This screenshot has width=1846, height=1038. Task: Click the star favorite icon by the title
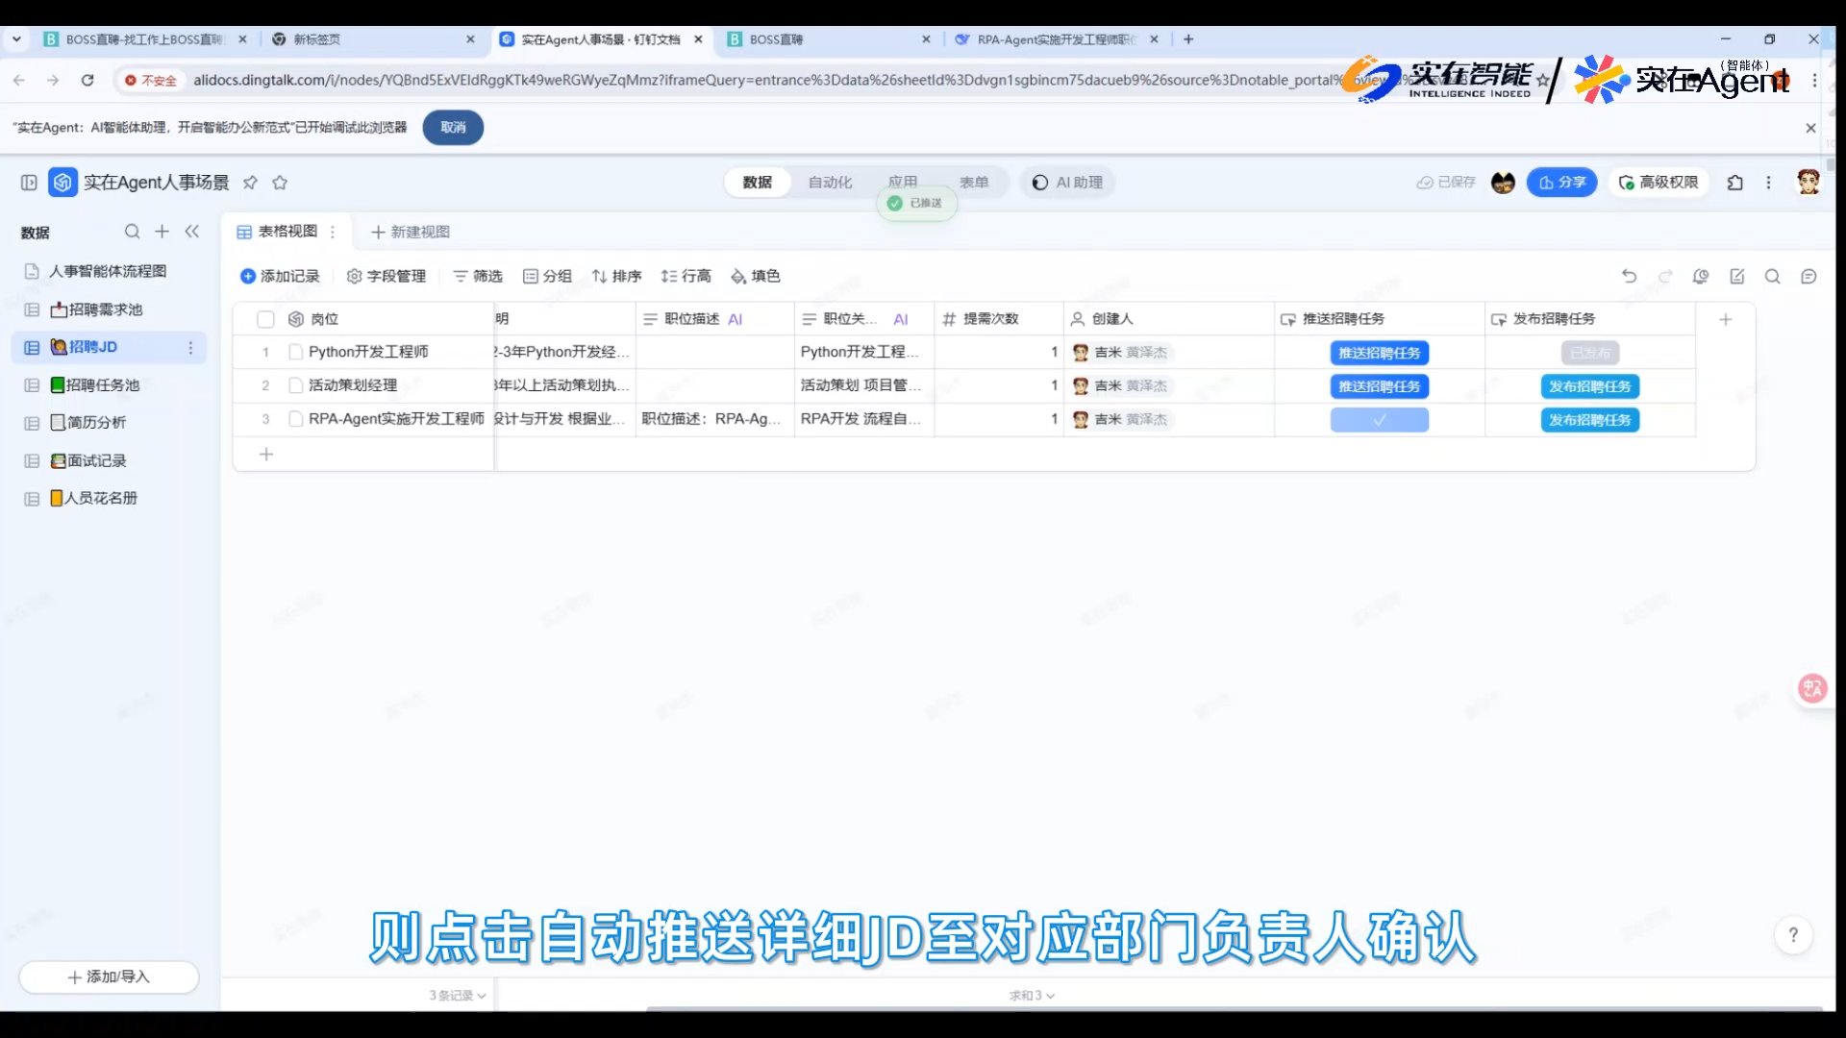280,183
